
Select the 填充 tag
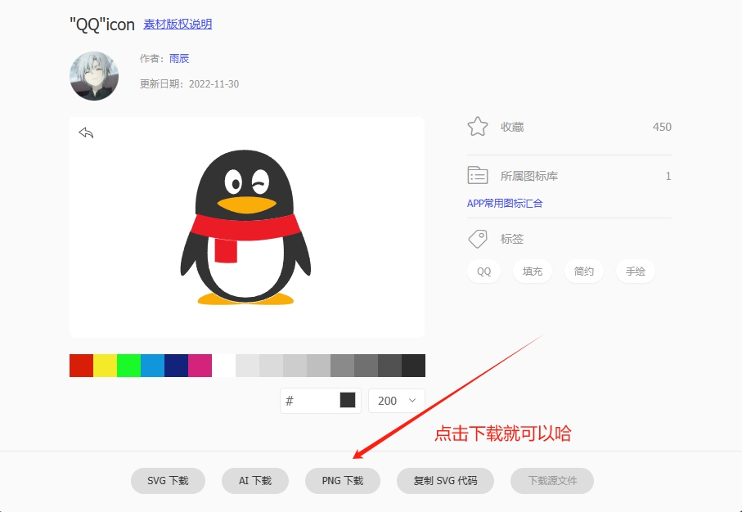533,272
